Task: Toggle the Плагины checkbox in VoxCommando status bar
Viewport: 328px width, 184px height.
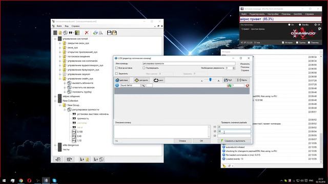Action: pyautogui.click(x=309, y=42)
